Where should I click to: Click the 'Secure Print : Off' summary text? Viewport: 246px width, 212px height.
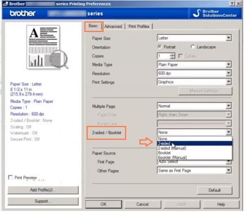coord(25,139)
